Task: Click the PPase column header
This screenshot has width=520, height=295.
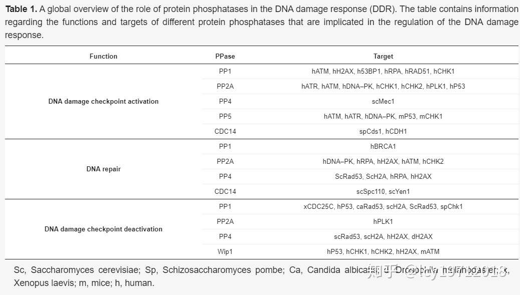Action: (225, 57)
